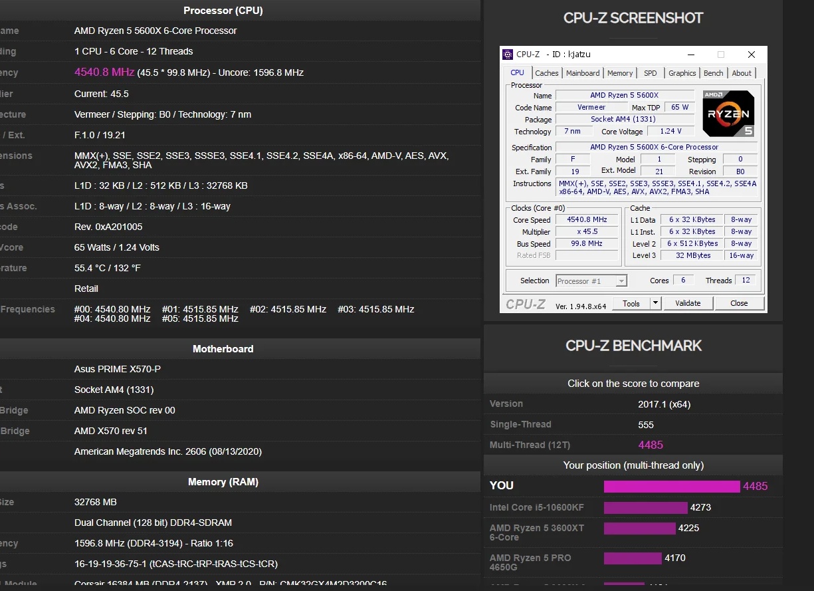Click the Motherboard section header

[223, 348]
